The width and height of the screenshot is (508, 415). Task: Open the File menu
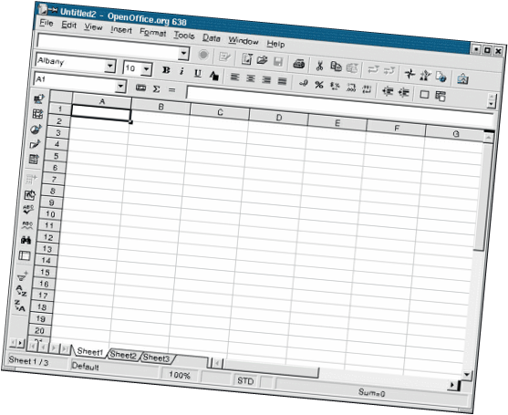pos(46,23)
